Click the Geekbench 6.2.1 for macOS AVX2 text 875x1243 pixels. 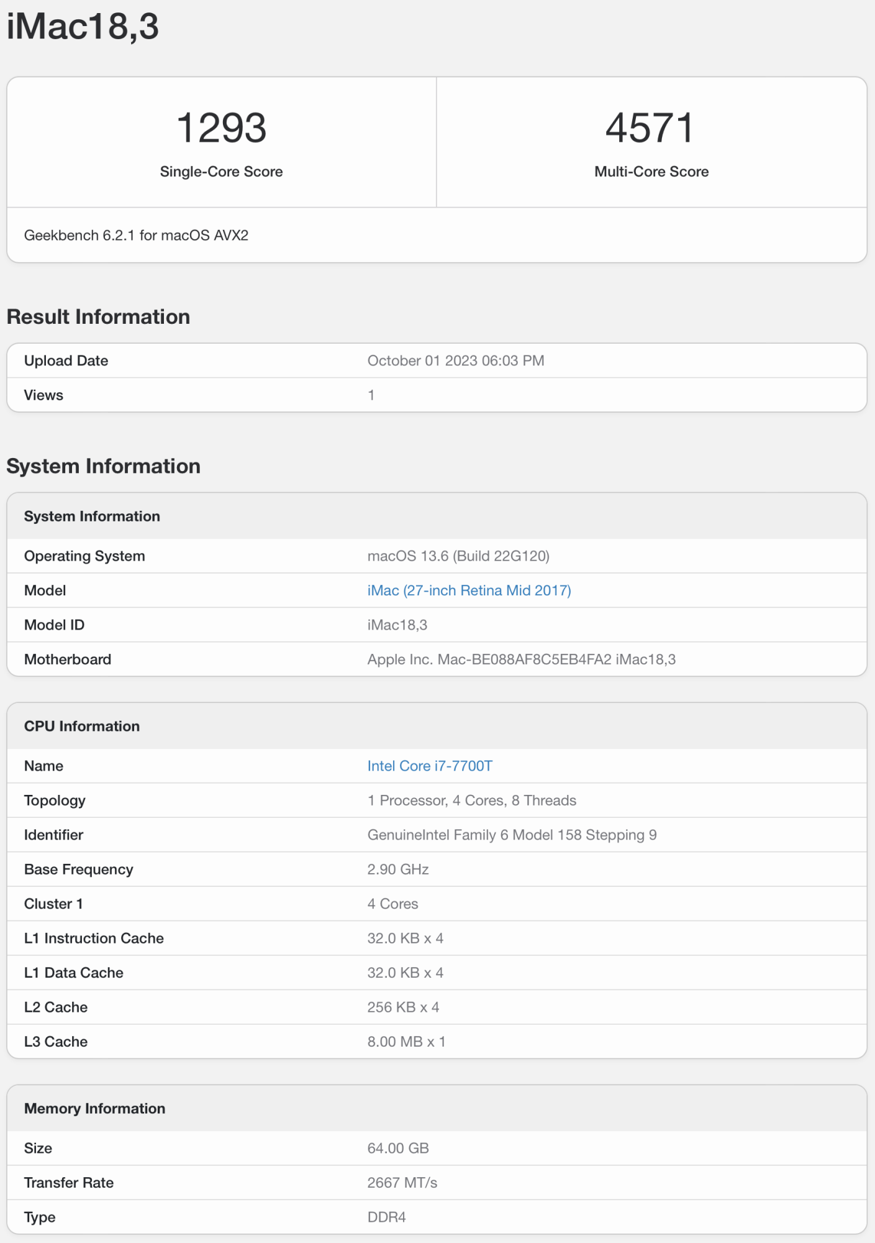(x=136, y=236)
